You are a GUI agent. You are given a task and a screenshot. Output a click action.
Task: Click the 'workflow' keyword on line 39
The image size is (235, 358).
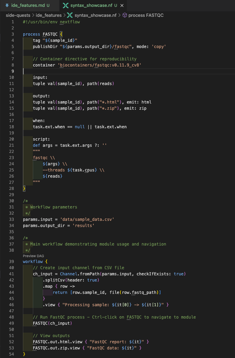point(33,262)
